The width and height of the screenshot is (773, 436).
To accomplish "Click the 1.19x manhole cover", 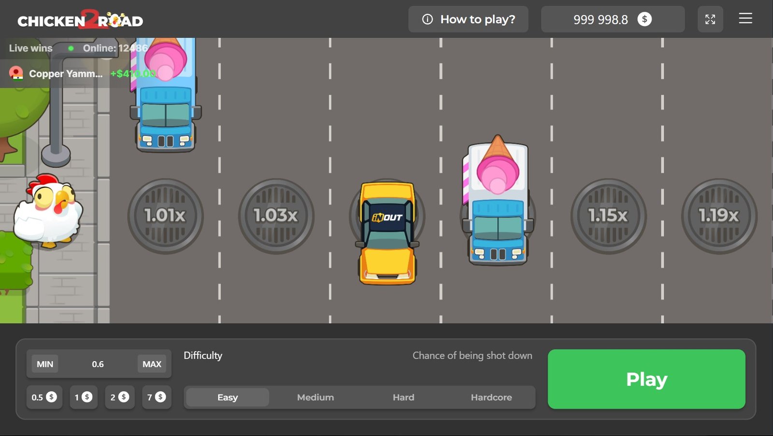I will (718, 216).
